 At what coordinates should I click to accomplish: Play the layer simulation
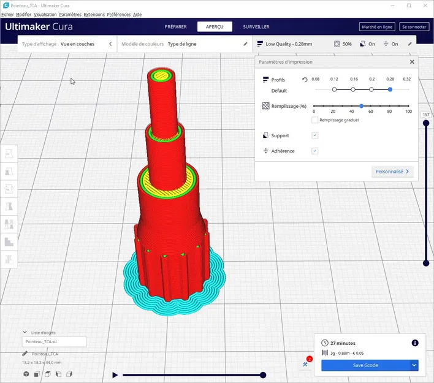(x=115, y=375)
